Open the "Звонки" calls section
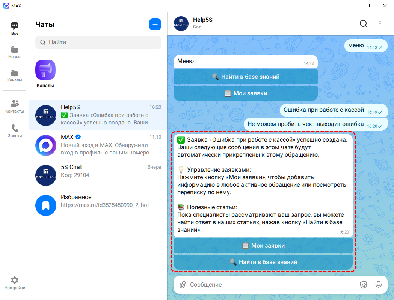The width and height of the screenshot is (394, 300). point(15,131)
